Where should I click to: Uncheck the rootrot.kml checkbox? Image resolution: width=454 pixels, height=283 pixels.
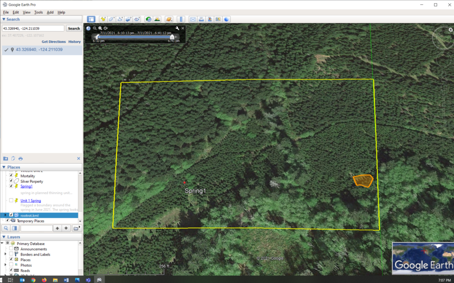(11, 215)
